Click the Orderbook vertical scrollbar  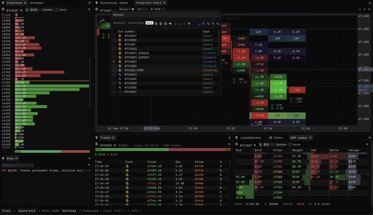pyautogui.click(x=90, y=82)
